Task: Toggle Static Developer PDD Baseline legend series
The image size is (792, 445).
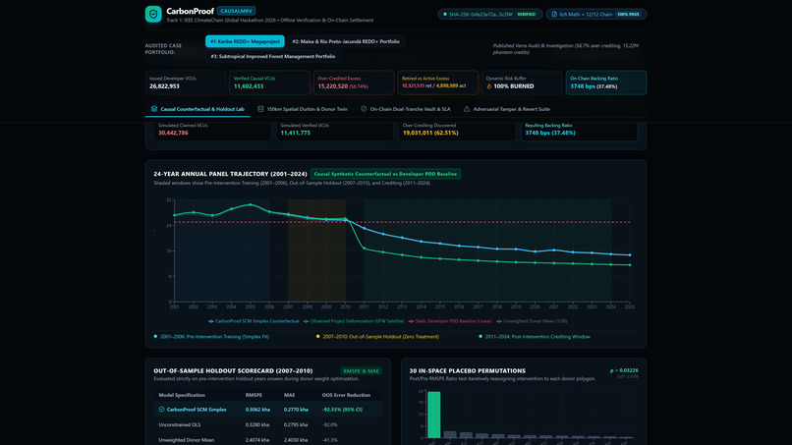Action: 450,321
